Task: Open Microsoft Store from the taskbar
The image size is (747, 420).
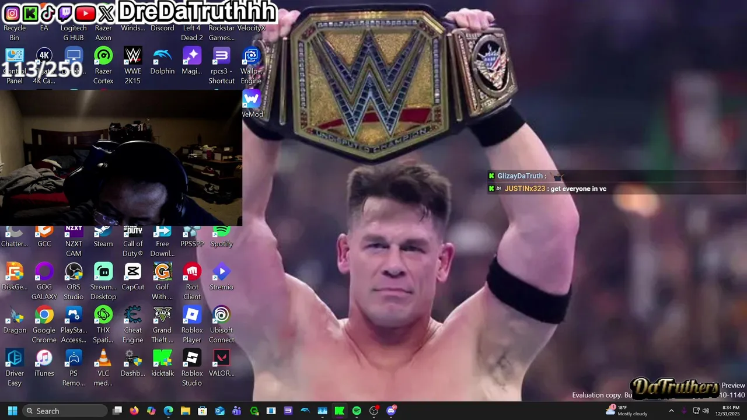Action: 203,411
